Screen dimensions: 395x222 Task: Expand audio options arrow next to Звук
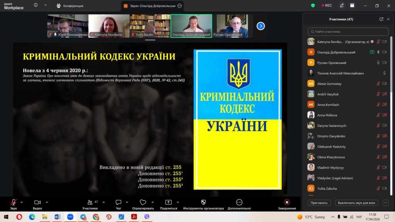pos(22,202)
